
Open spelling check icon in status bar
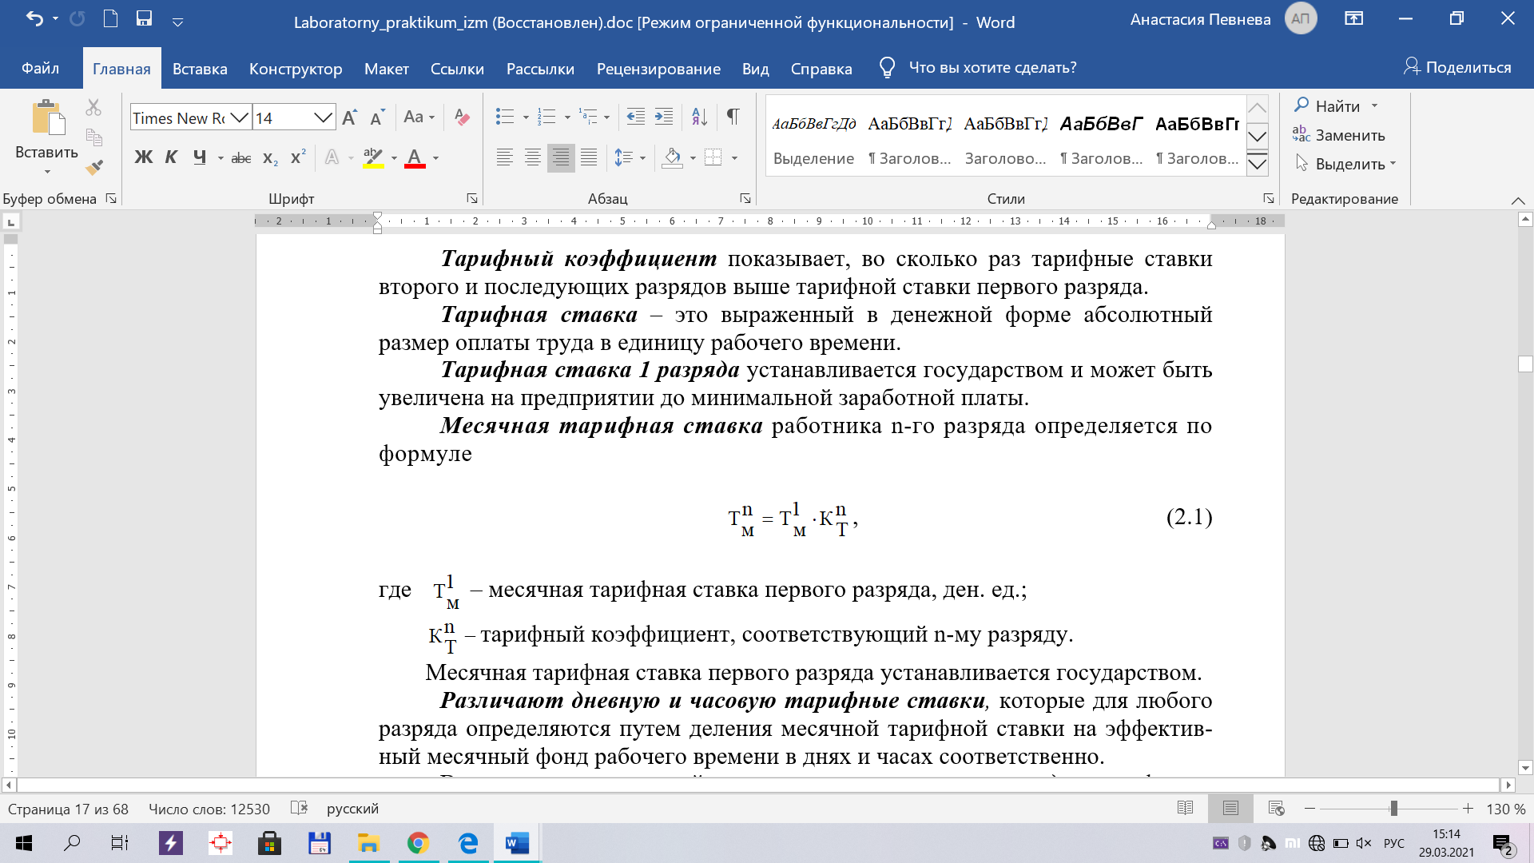coord(300,808)
